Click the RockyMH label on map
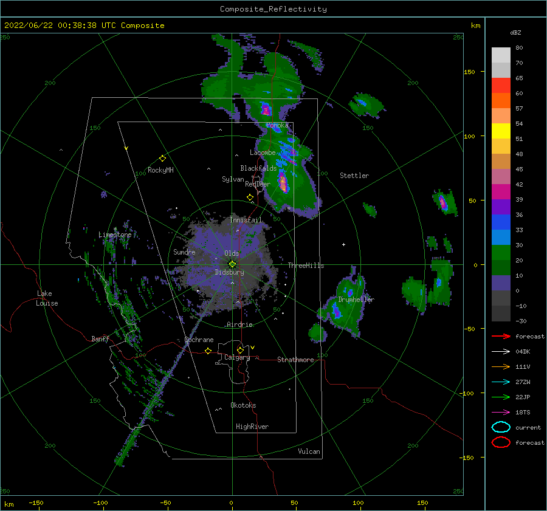The height and width of the screenshot is (511, 547). point(160,170)
